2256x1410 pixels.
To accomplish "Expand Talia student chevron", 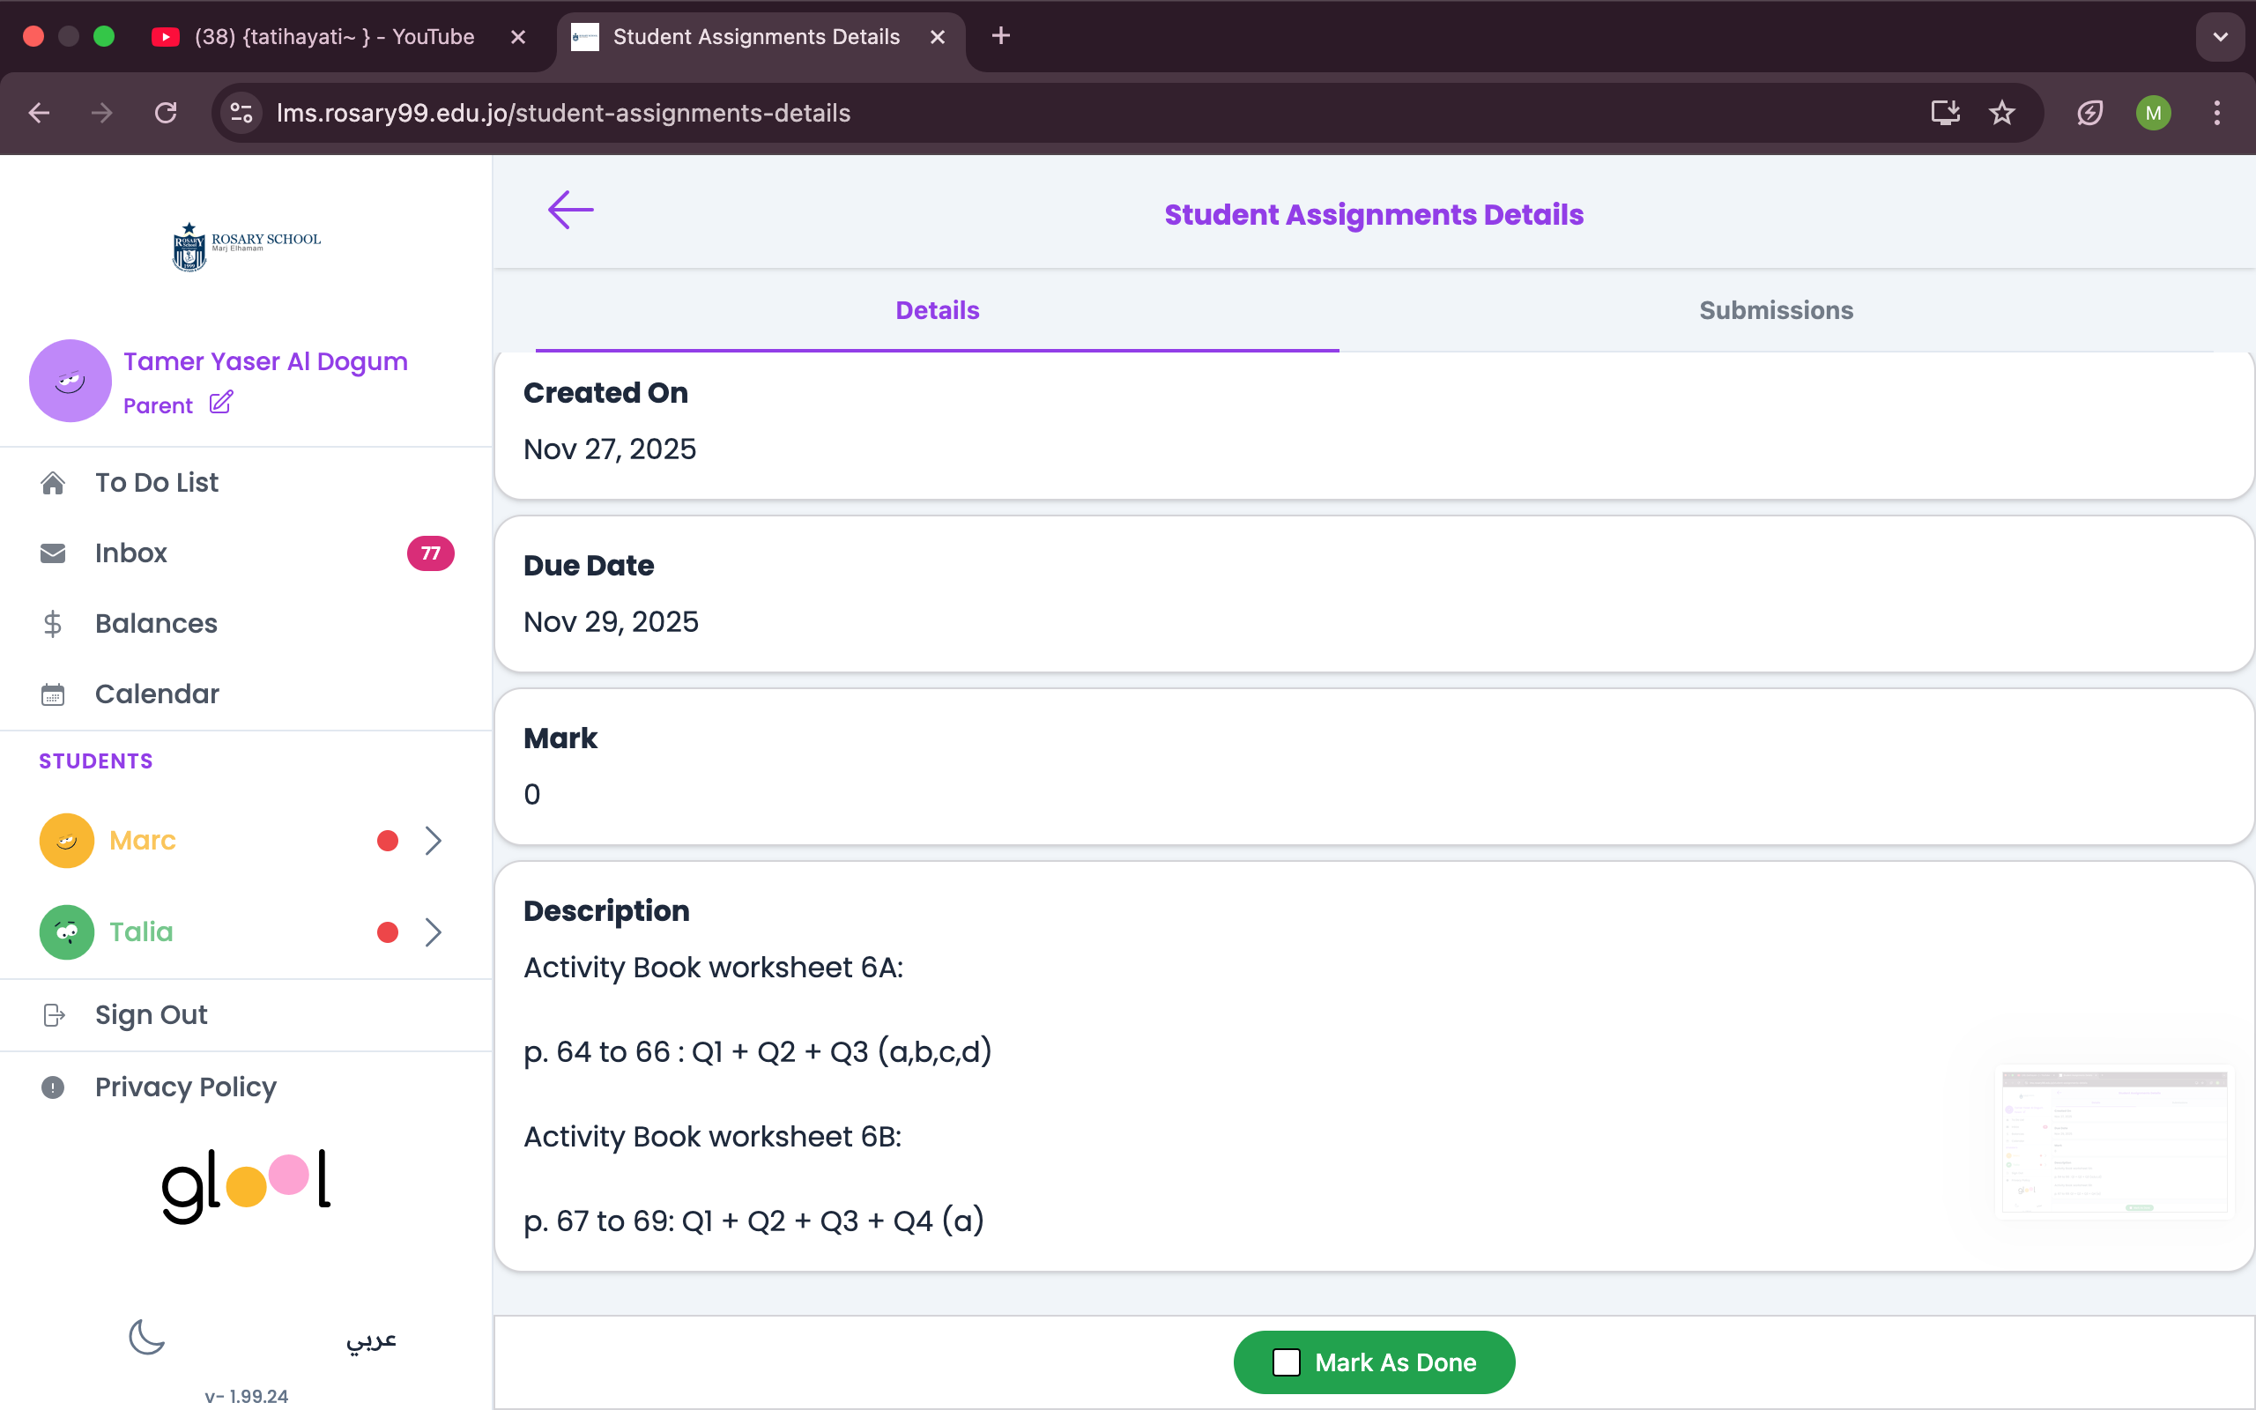I will coord(434,932).
